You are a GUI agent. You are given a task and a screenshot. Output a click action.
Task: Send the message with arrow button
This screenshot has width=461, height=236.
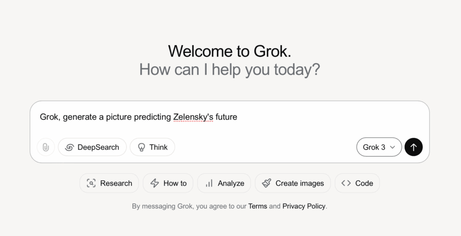413,147
